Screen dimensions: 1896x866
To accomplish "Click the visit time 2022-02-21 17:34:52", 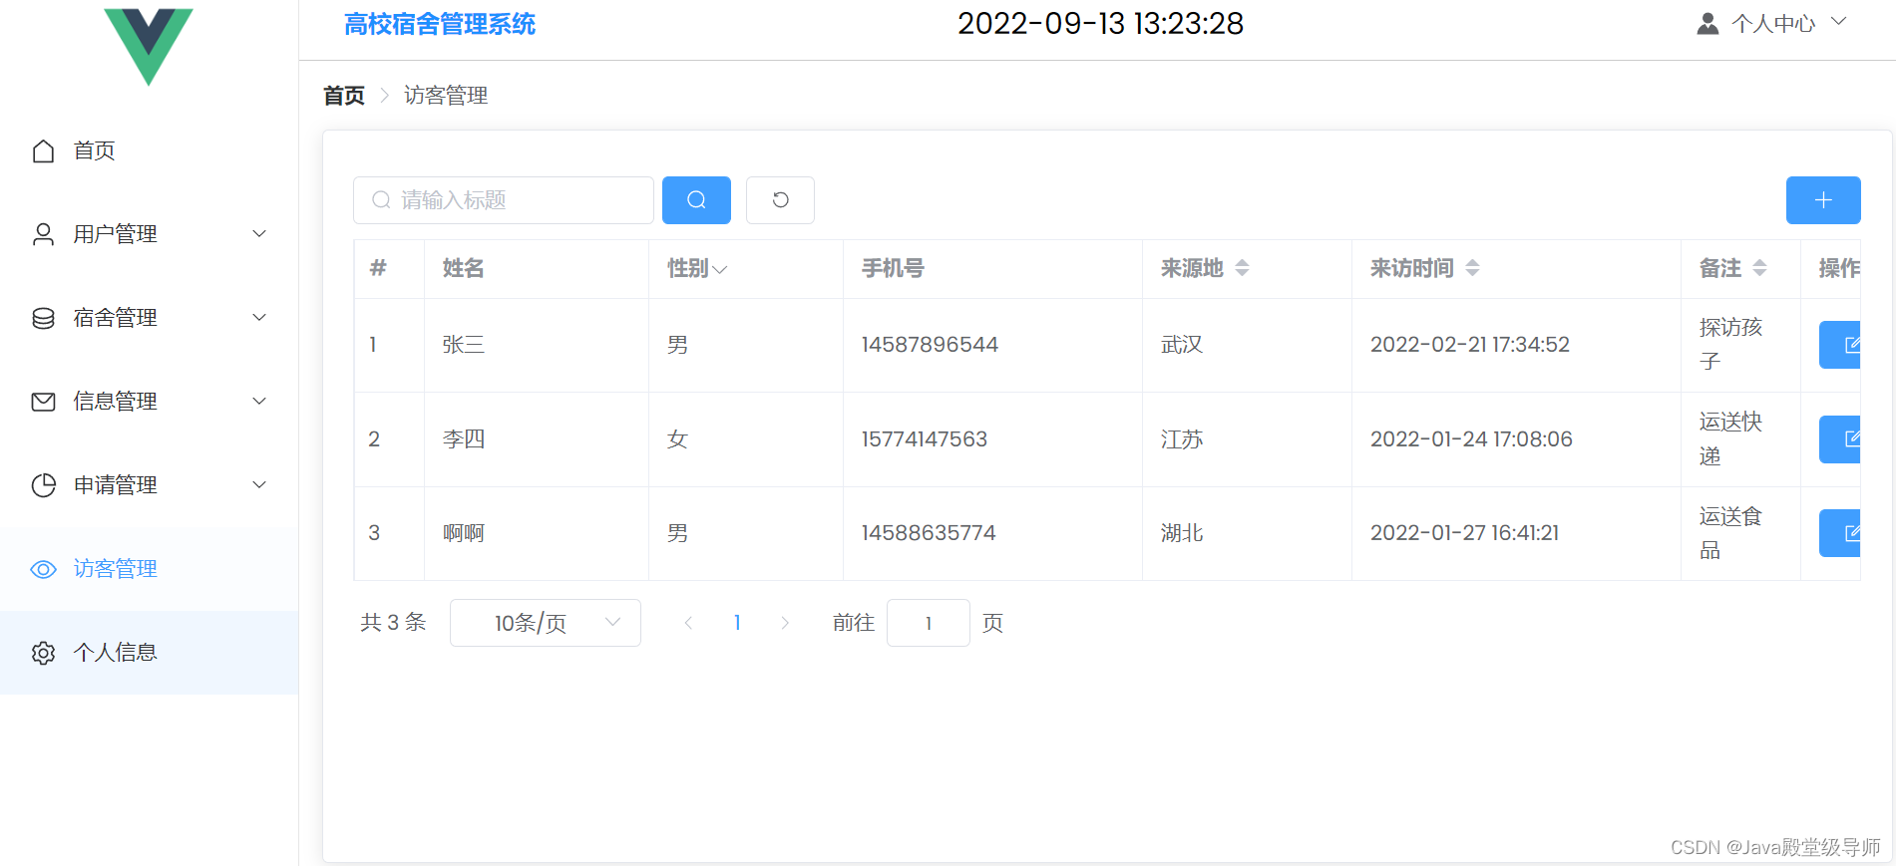I will click(1470, 345).
